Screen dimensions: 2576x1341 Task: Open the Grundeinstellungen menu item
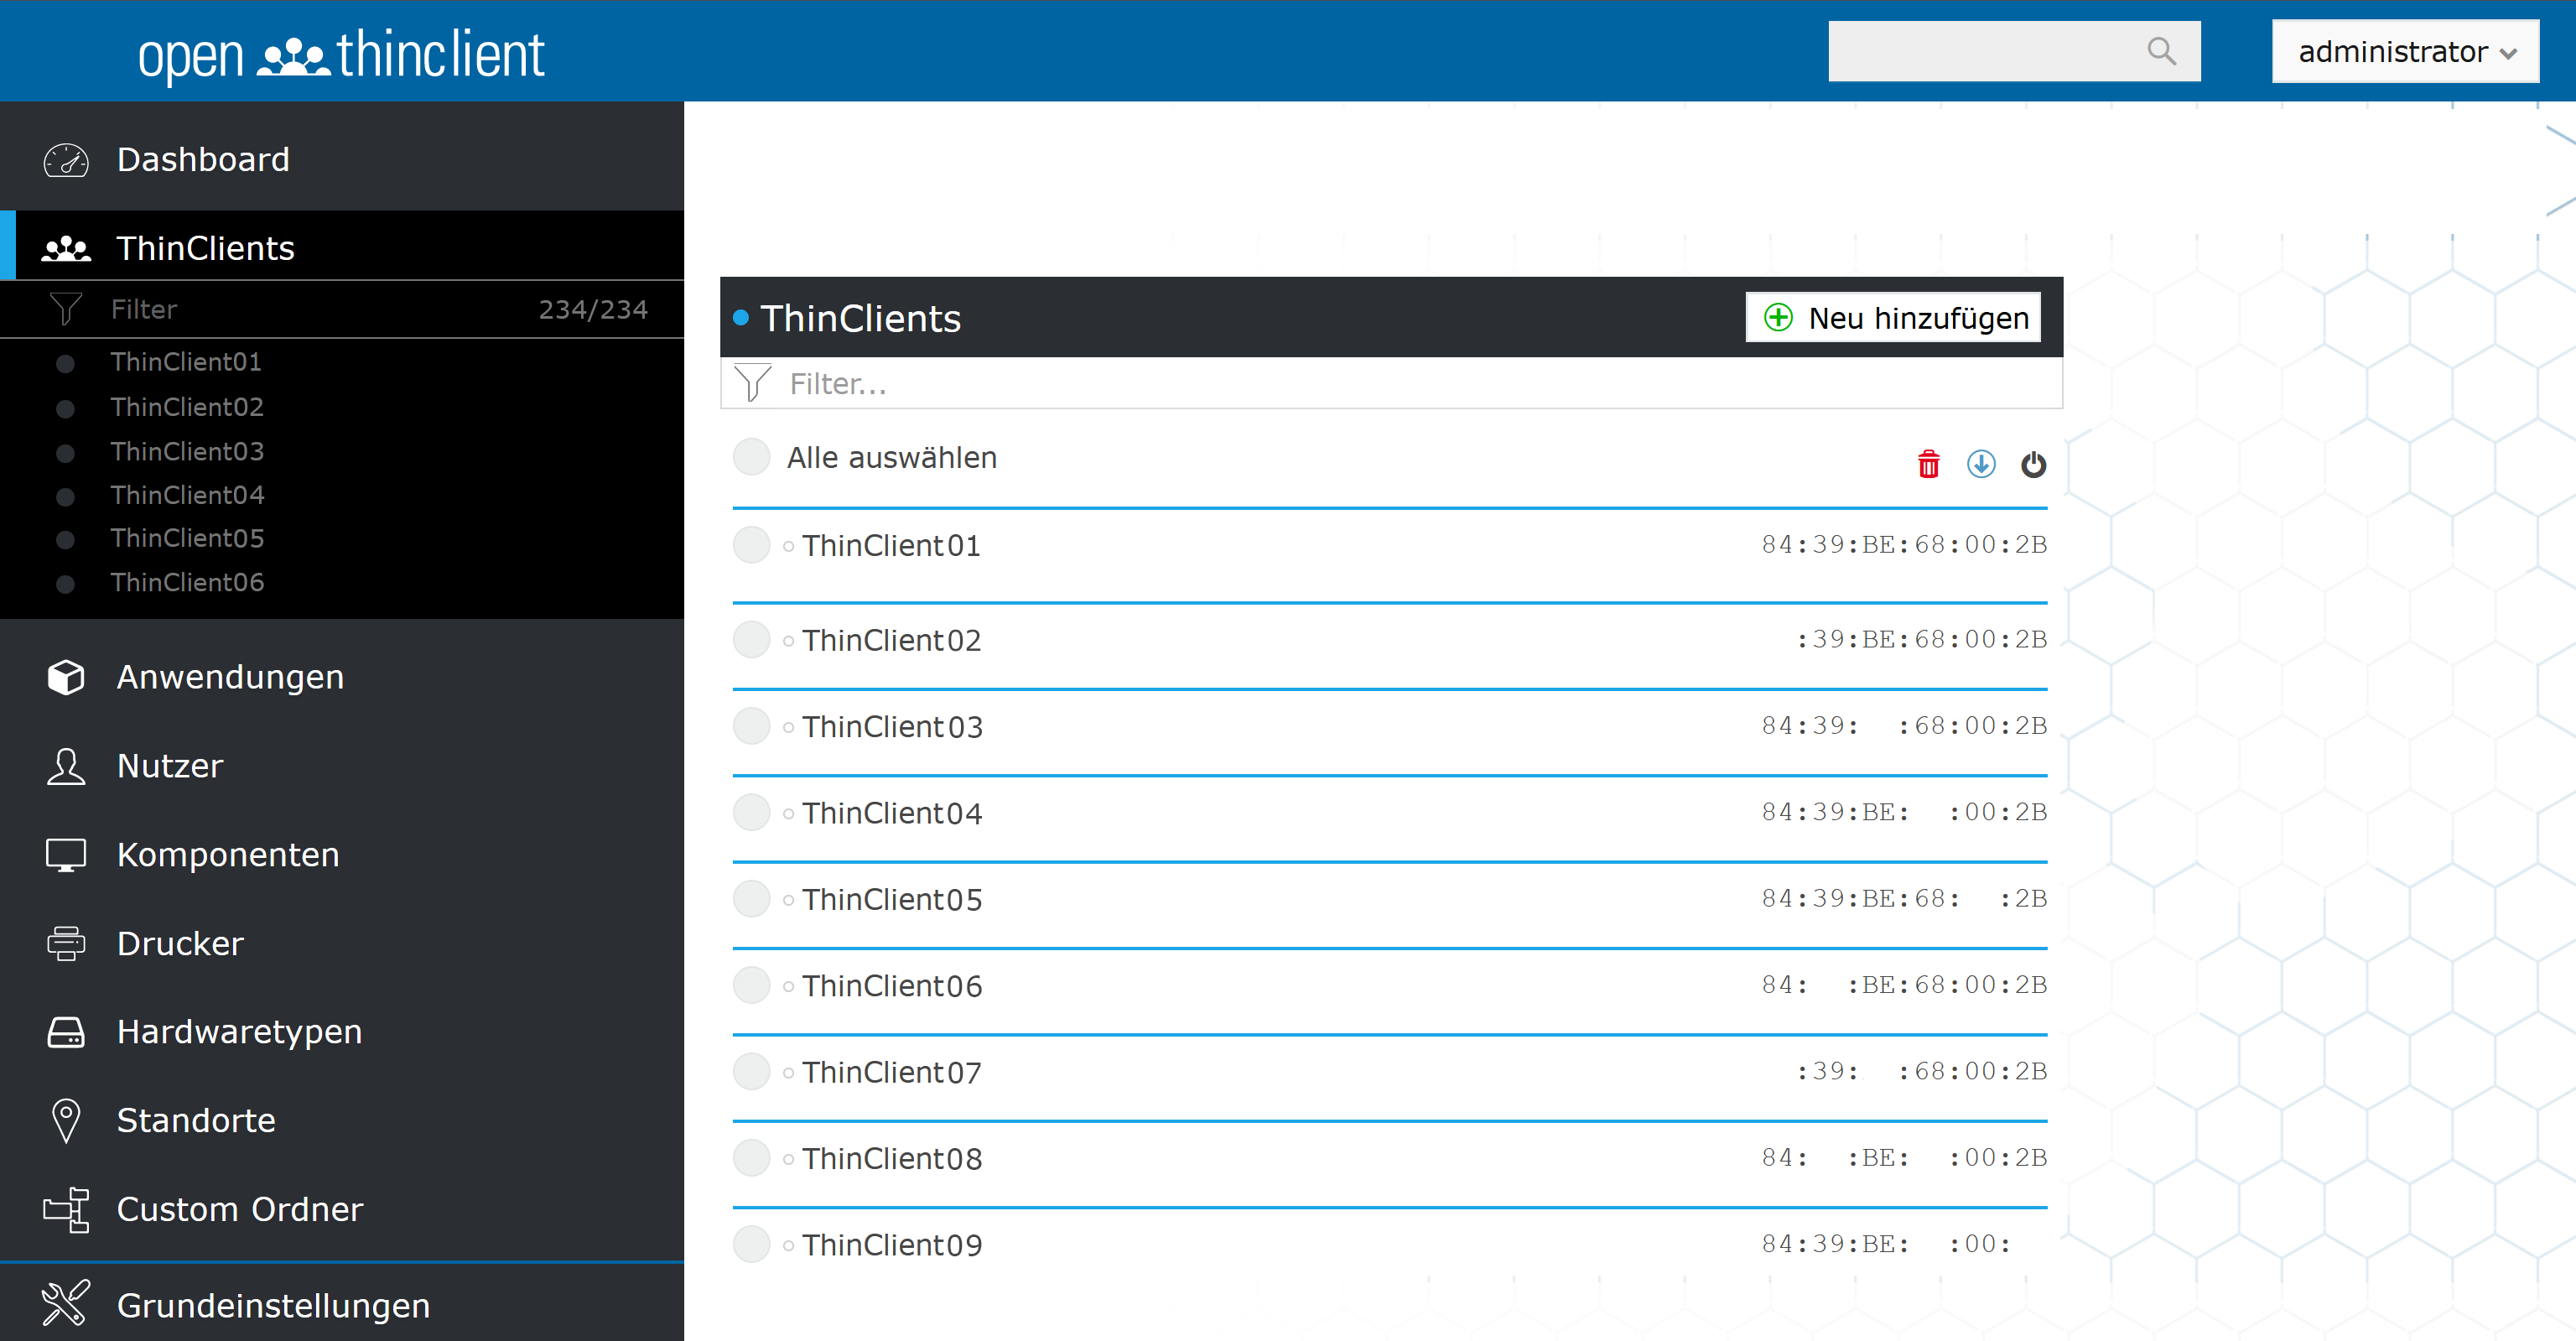(273, 1305)
